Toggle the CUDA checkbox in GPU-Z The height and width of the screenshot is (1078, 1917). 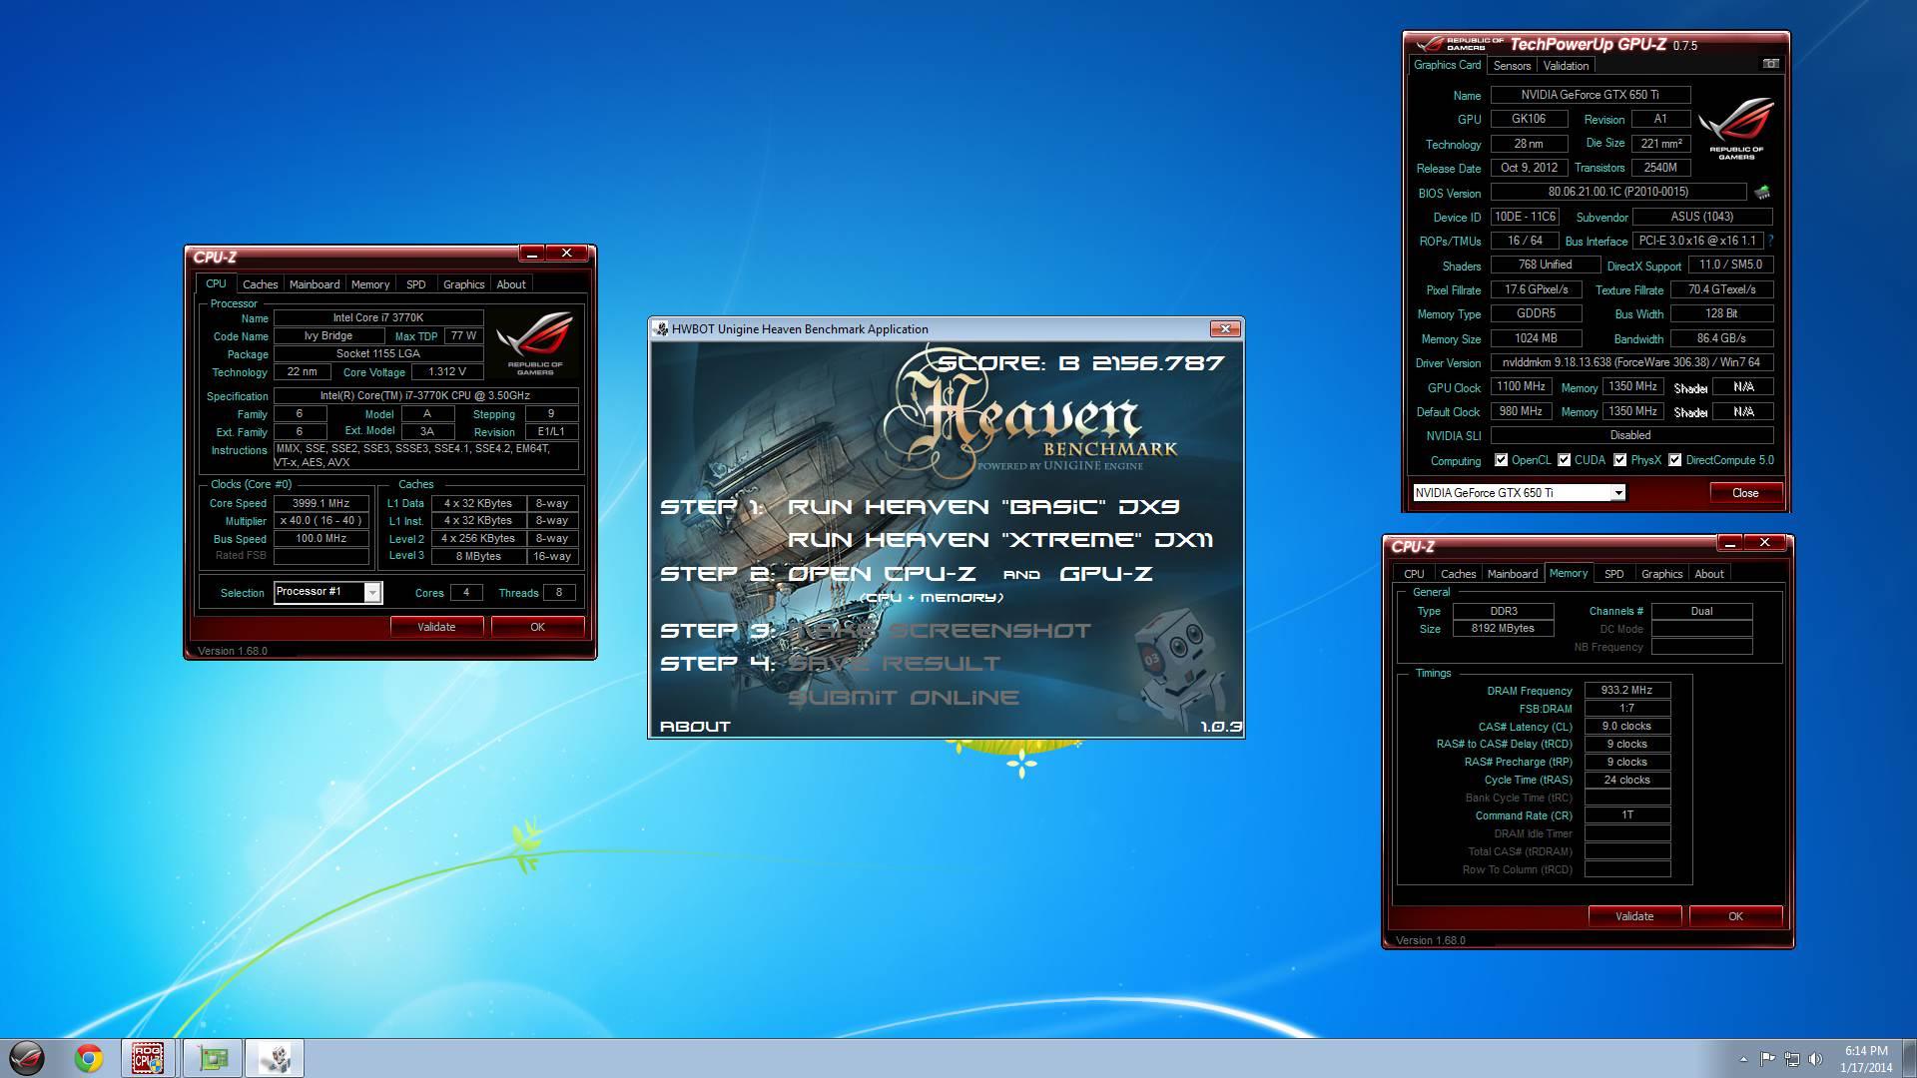tap(1564, 460)
